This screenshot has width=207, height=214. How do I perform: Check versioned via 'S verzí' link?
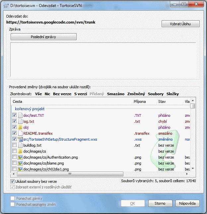81,94
